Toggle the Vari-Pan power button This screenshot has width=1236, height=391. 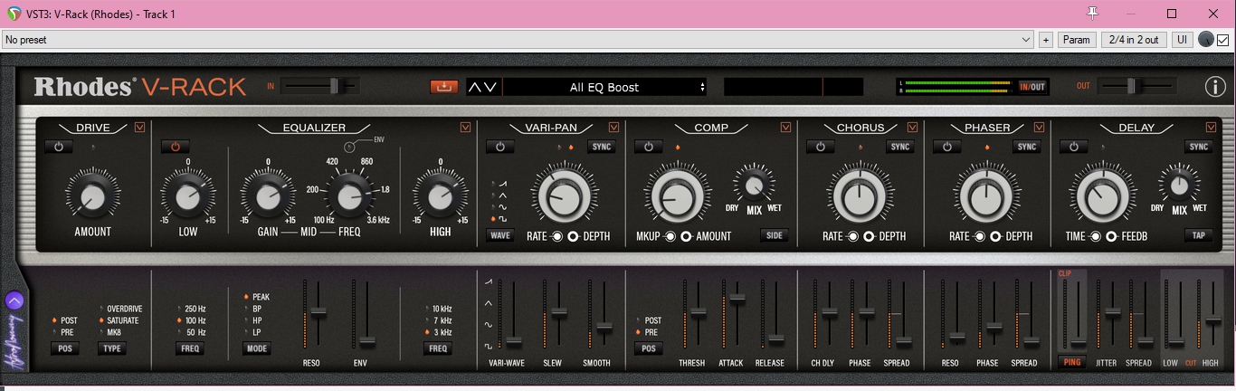click(499, 147)
